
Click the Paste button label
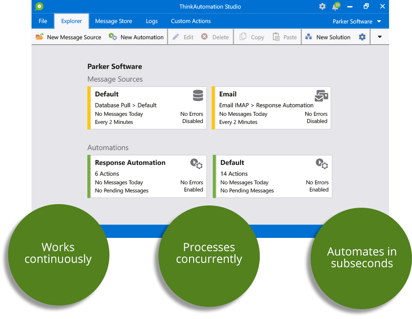click(x=290, y=37)
